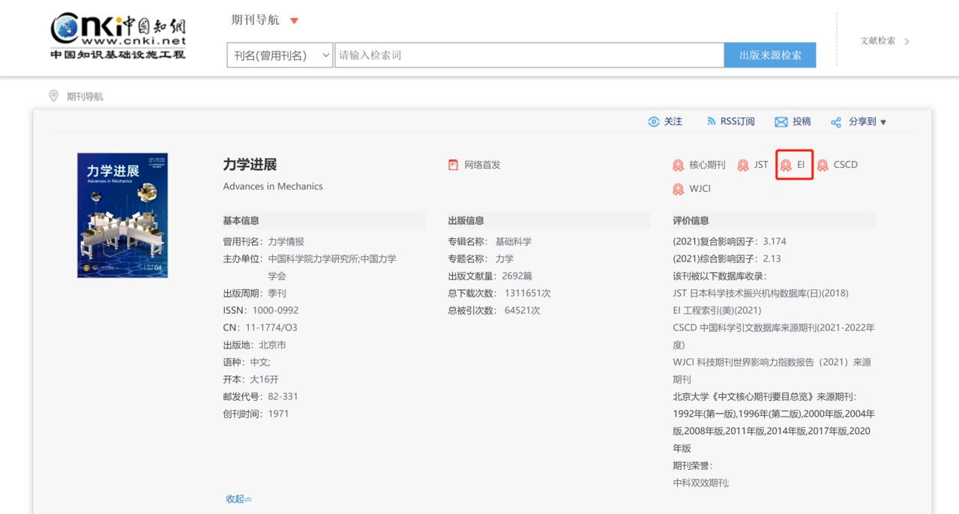The height and width of the screenshot is (514, 959).
Task: Click the CSCD badge icon
Action: click(823, 165)
